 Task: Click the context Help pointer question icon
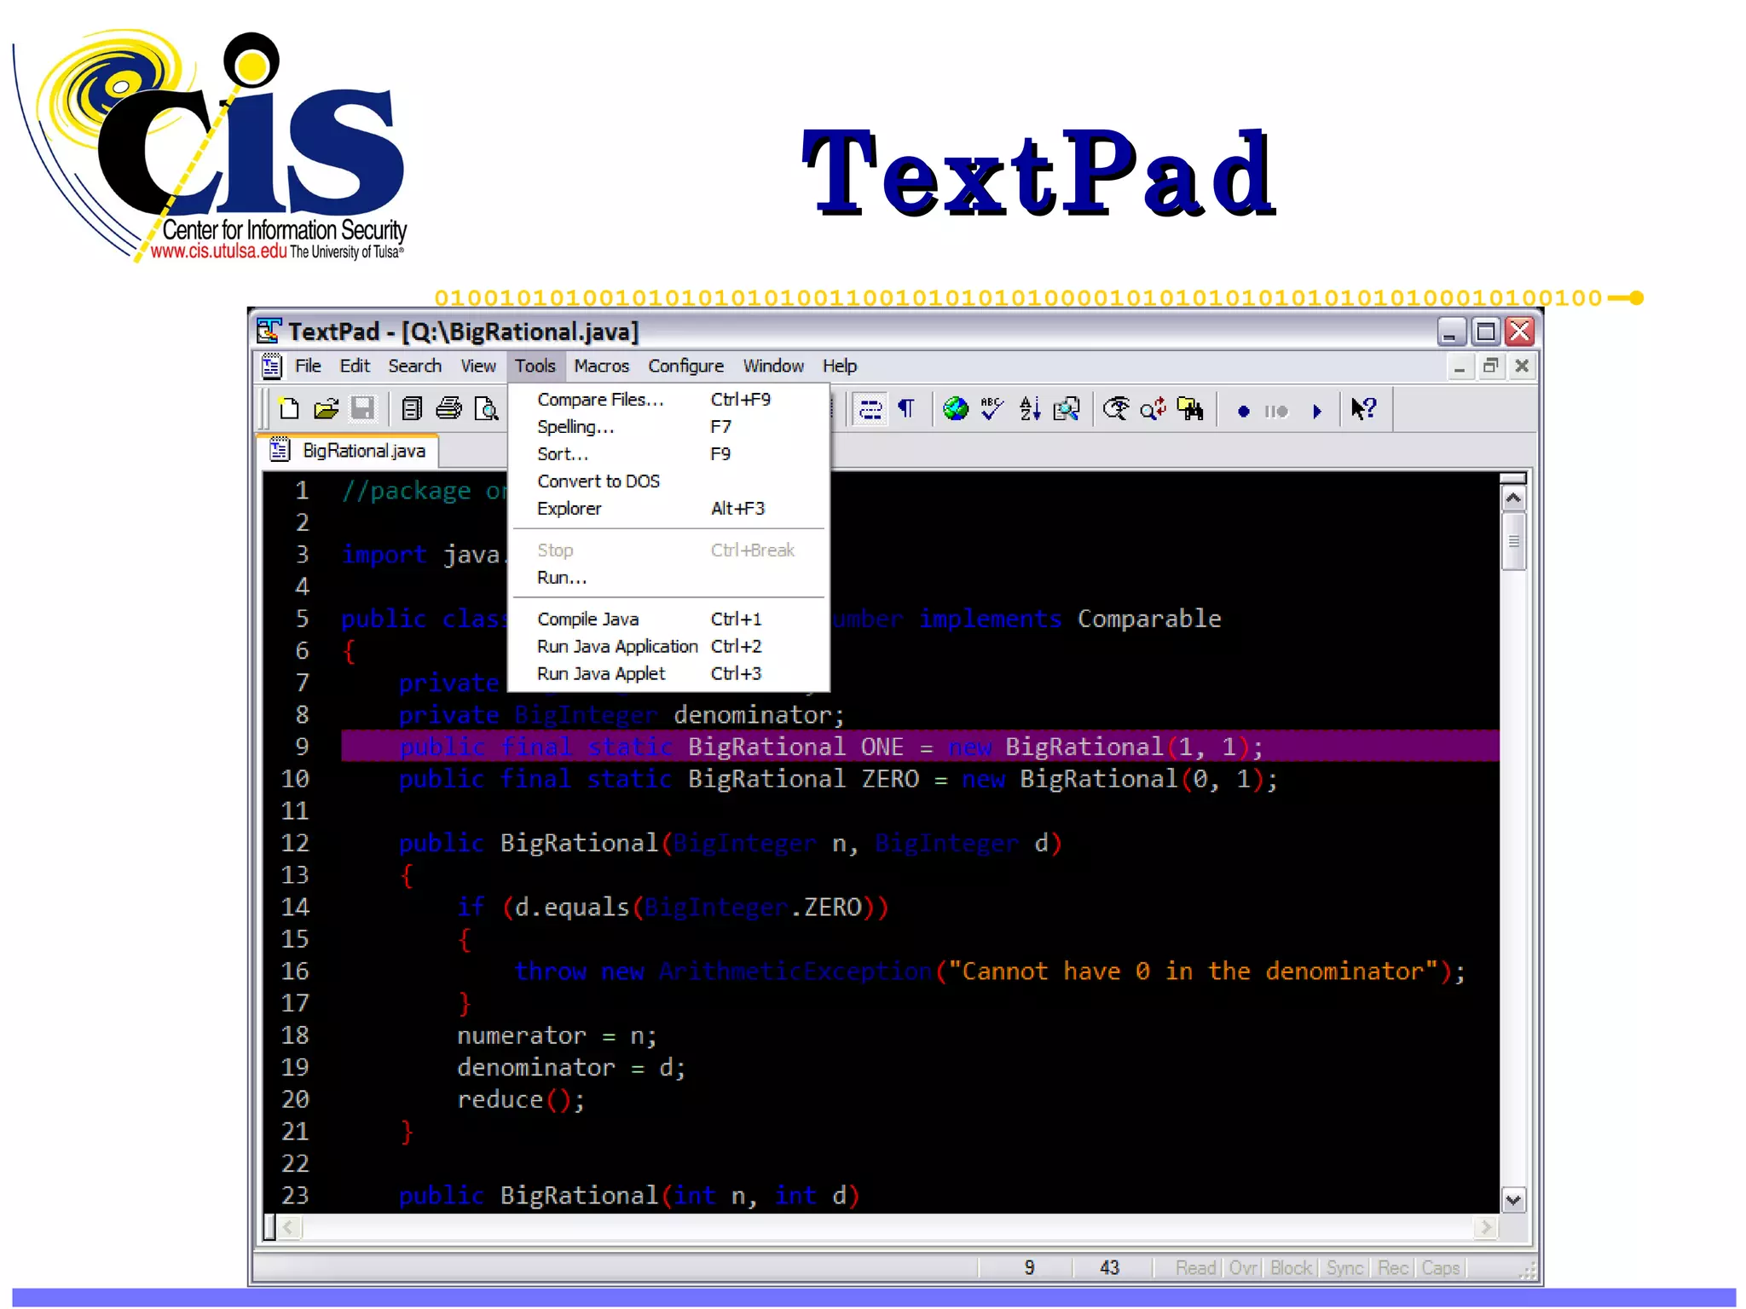1363,410
